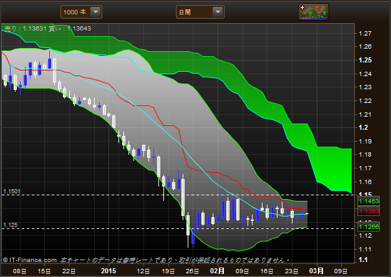Open the 日間 timeframe dropdown
The height and width of the screenshot is (277, 391).
[x=200, y=12]
